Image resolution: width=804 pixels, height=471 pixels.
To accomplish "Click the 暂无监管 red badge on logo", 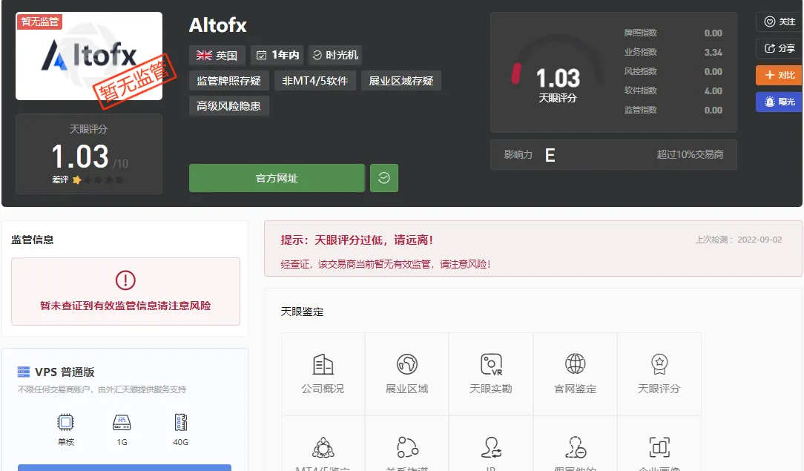I will [39, 22].
